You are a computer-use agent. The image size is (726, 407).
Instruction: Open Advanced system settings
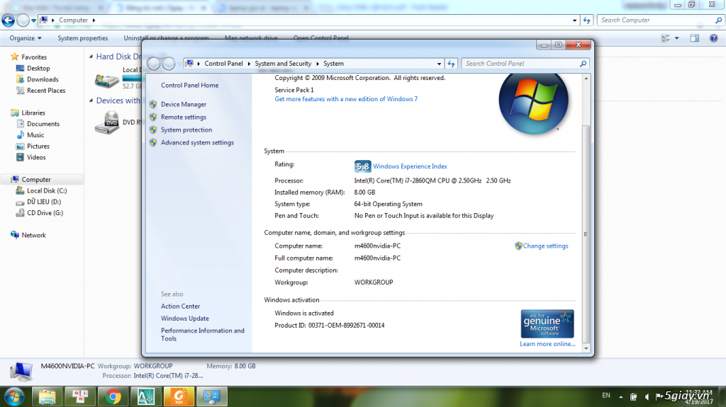(197, 143)
